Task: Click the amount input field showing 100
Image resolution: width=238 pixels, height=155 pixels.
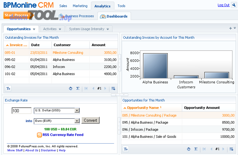Action: (x=21, y=111)
